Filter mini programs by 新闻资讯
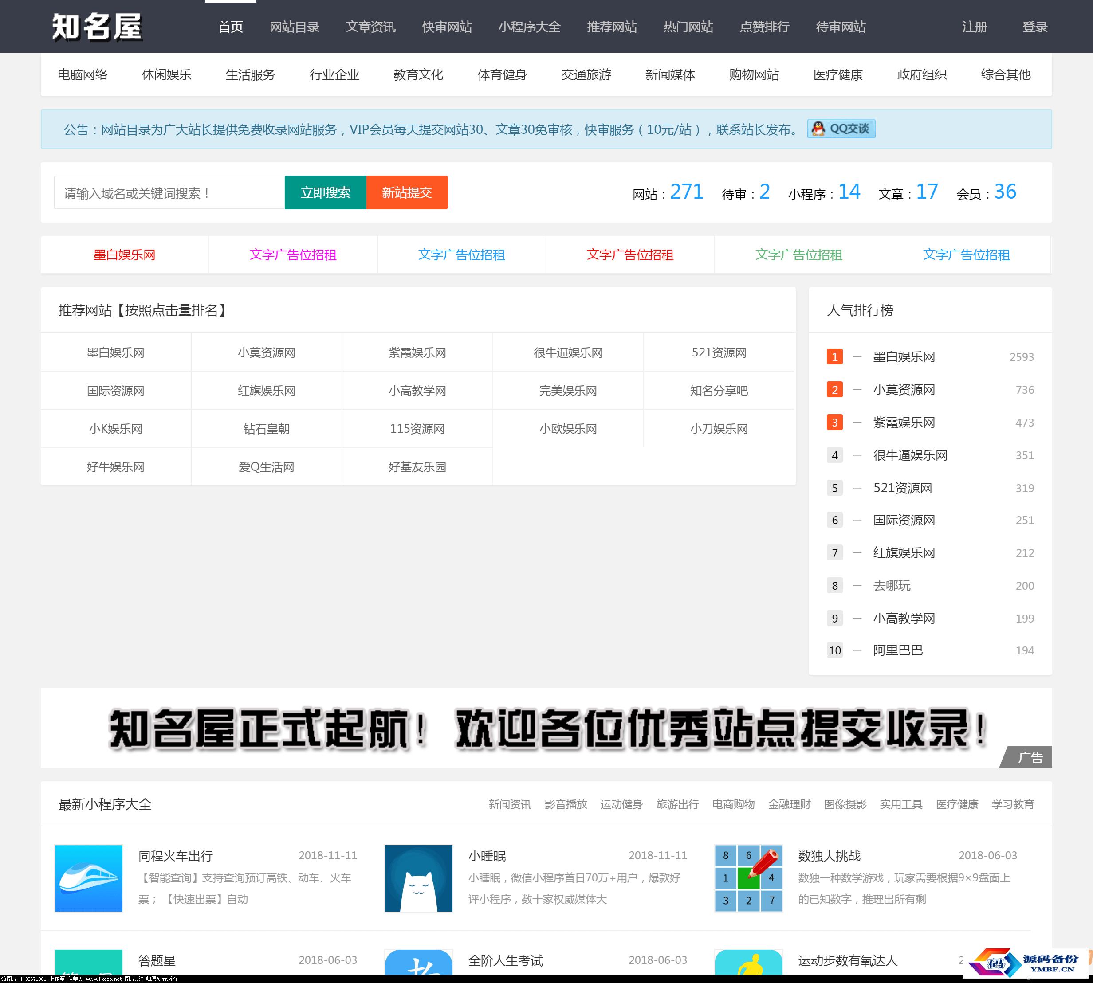The height and width of the screenshot is (983, 1093). pyautogui.click(x=510, y=804)
